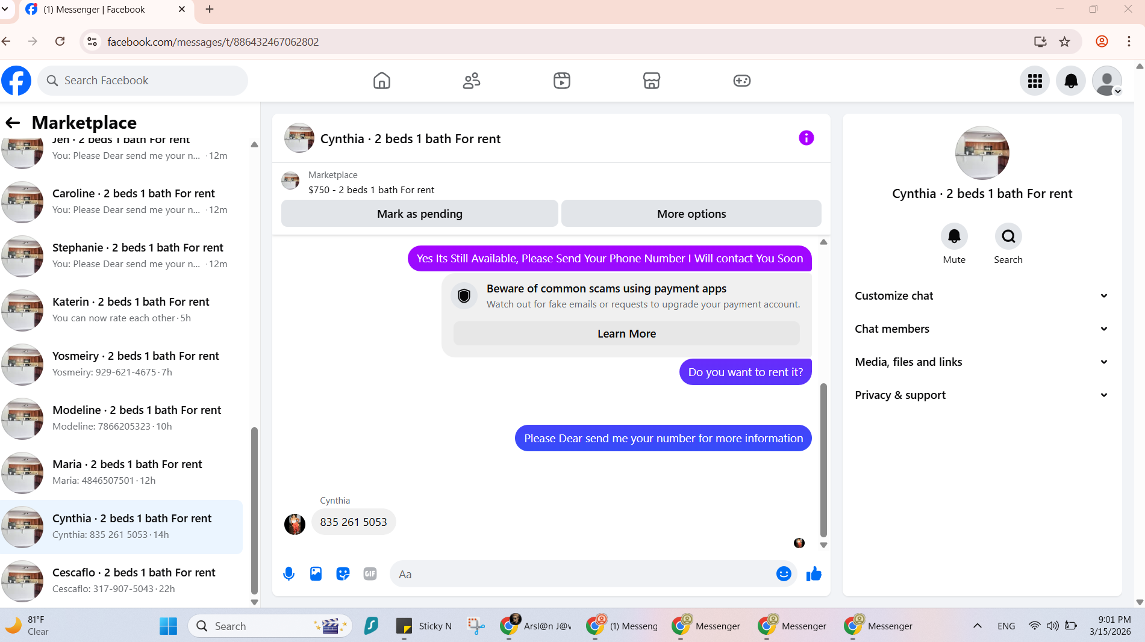Open the Facebook notifications bell
Screen dimensions: 1145x642
point(1071,81)
